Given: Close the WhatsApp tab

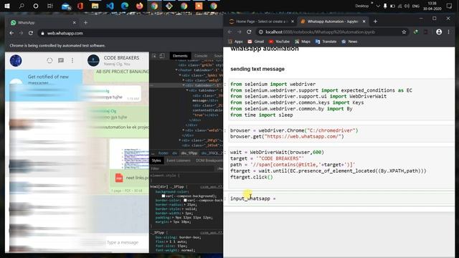Looking at the screenshot, I should pos(74,22).
